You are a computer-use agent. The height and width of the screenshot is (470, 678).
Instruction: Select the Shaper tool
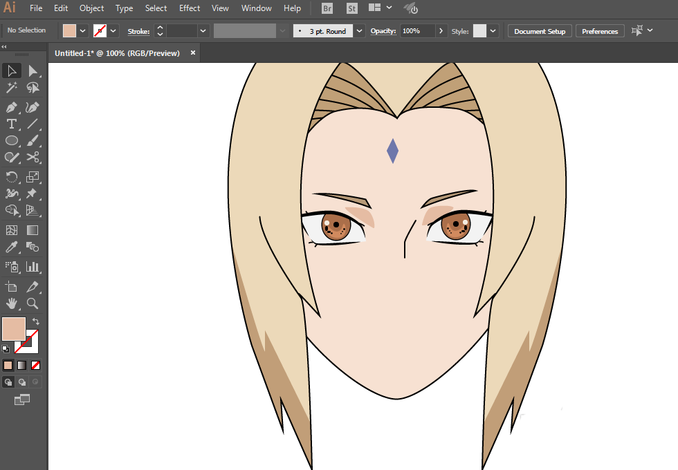point(12,158)
